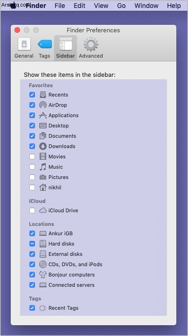Switch to the Sidebar tab
Screen dimensions: 188x336
(x=65, y=48)
